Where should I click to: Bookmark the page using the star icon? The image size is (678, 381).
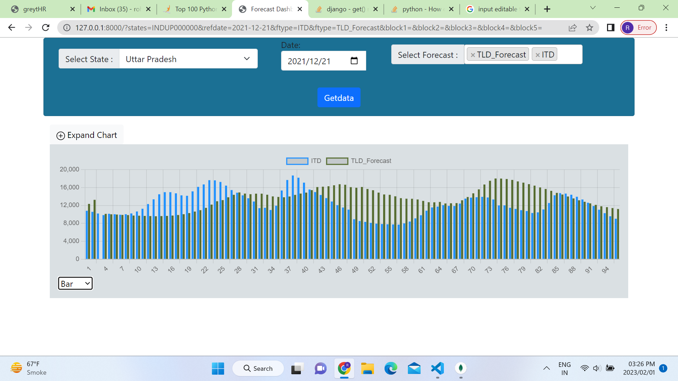point(589,28)
